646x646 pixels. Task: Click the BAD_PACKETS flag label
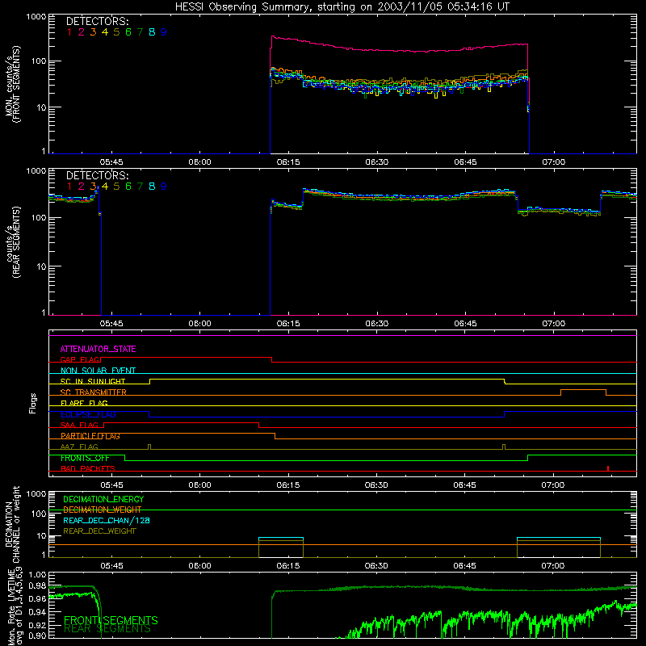pos(88,468)
